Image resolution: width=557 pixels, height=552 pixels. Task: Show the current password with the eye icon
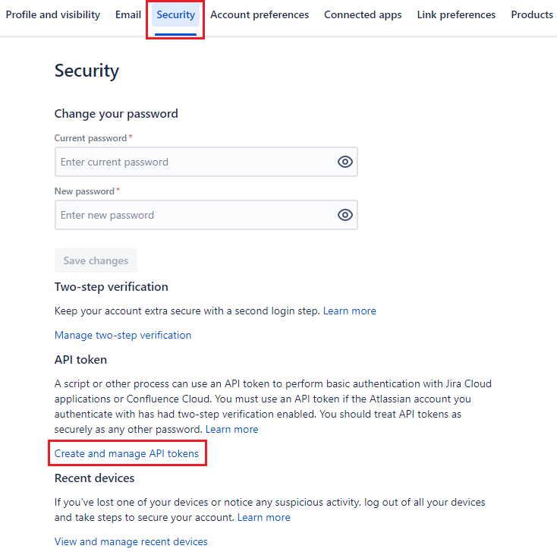pos(345,162)
